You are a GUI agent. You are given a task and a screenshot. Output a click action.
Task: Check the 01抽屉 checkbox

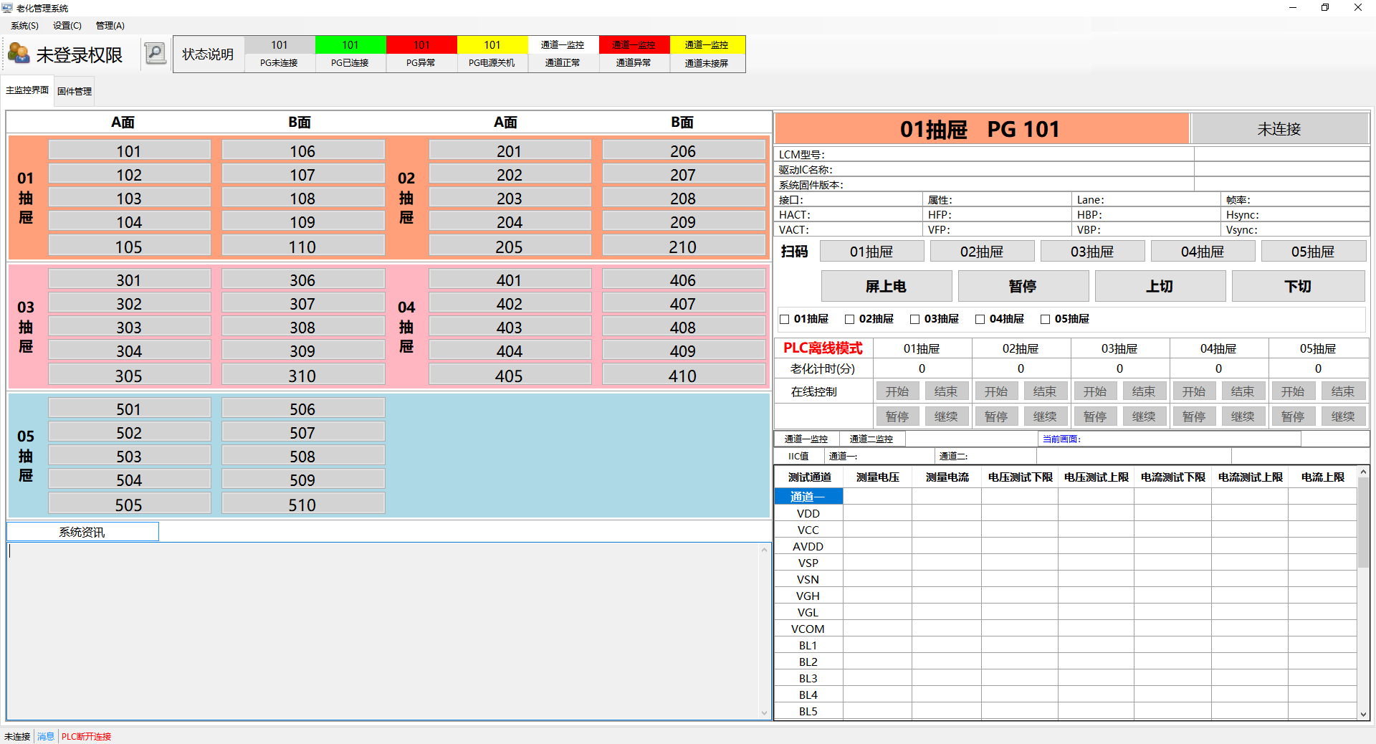(785, 319)
